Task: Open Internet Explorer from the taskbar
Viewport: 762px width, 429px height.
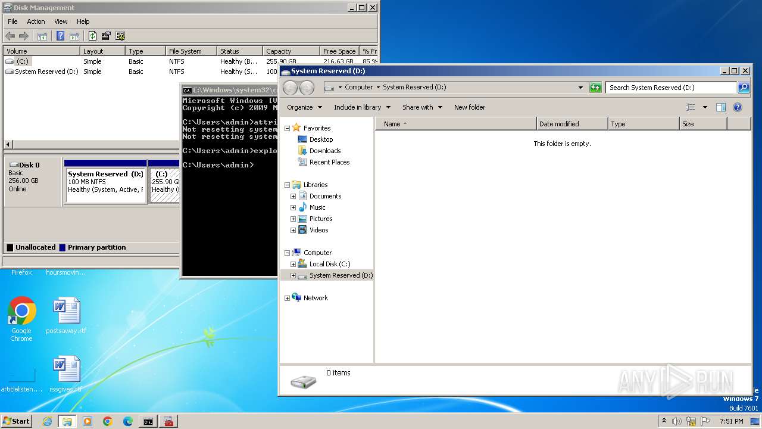Action: [x=47, y=421]
